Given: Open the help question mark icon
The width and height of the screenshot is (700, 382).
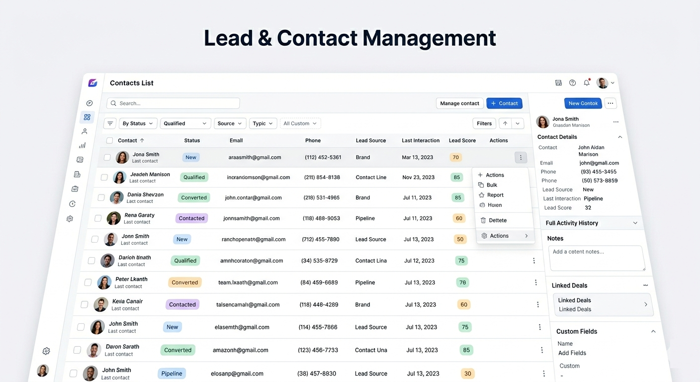Looking at the screenshot, I should [572, 83].
